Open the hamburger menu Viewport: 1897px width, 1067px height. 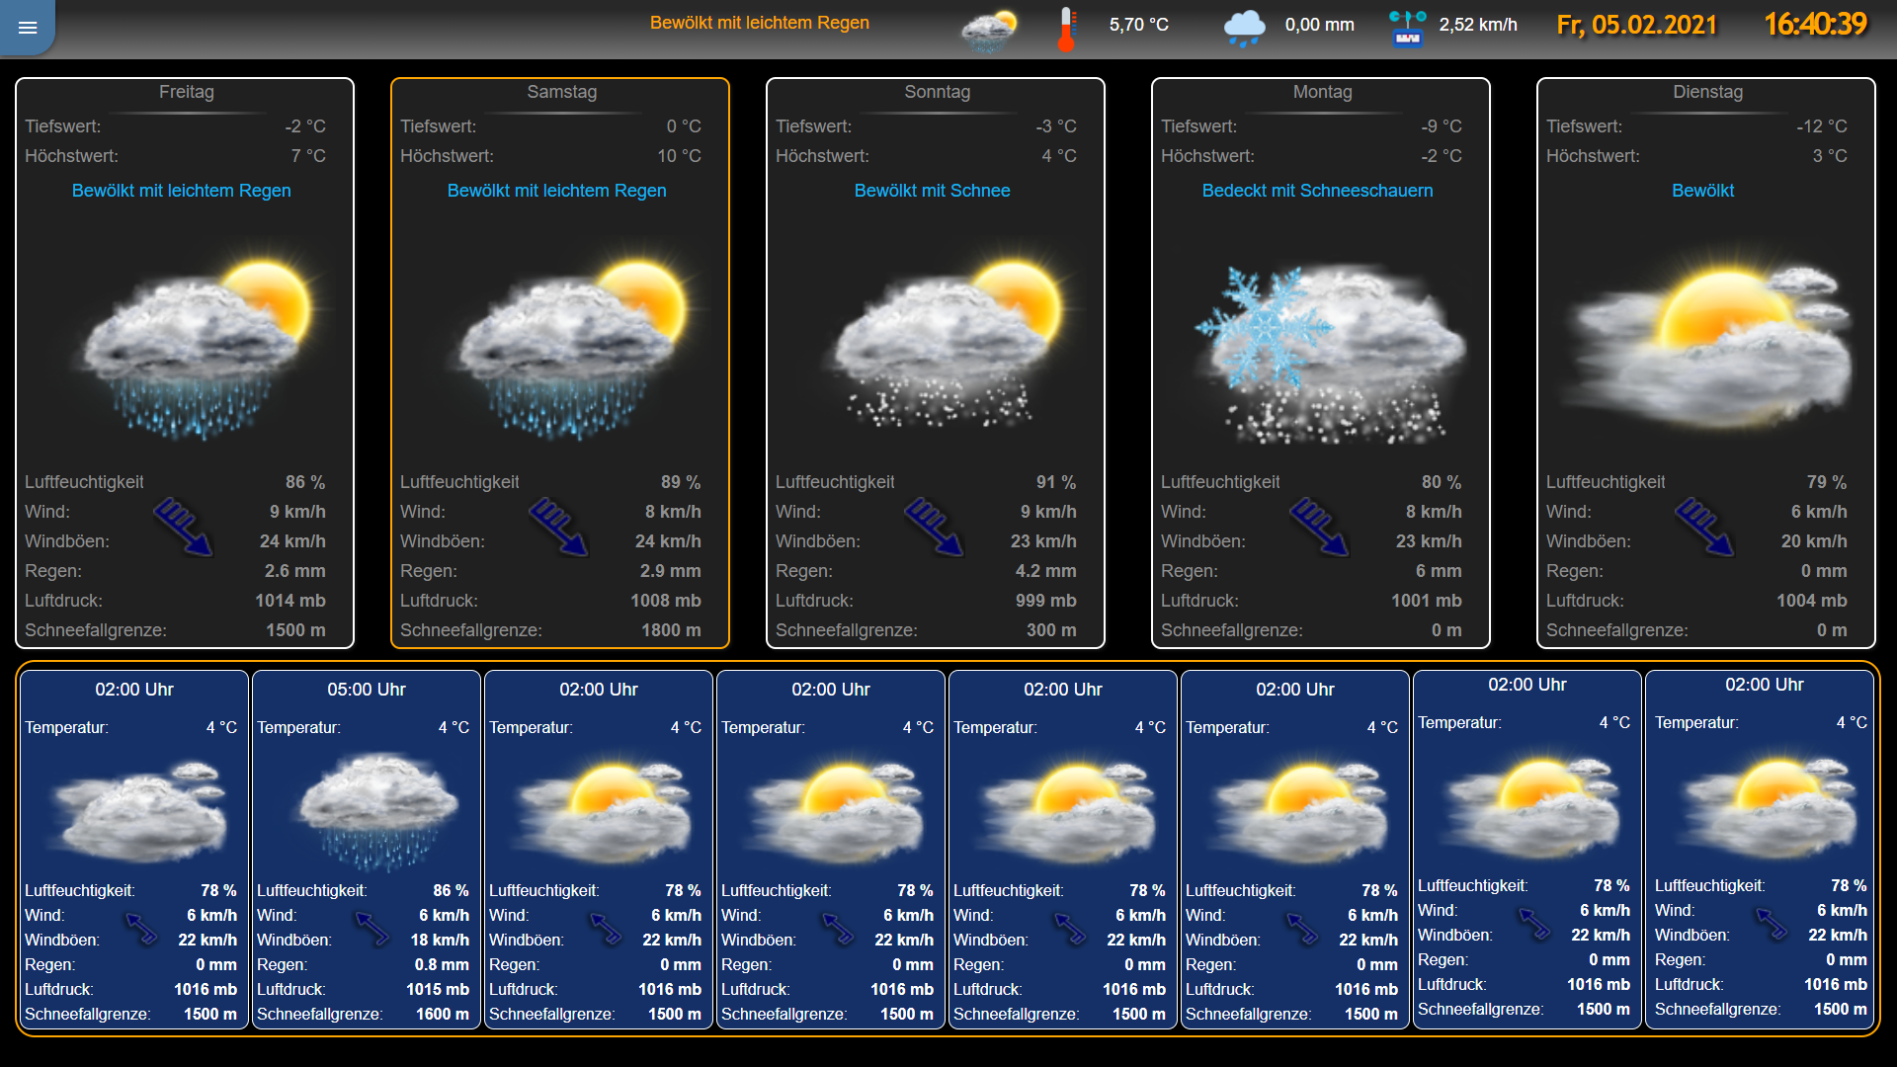[x=28, y=28]
